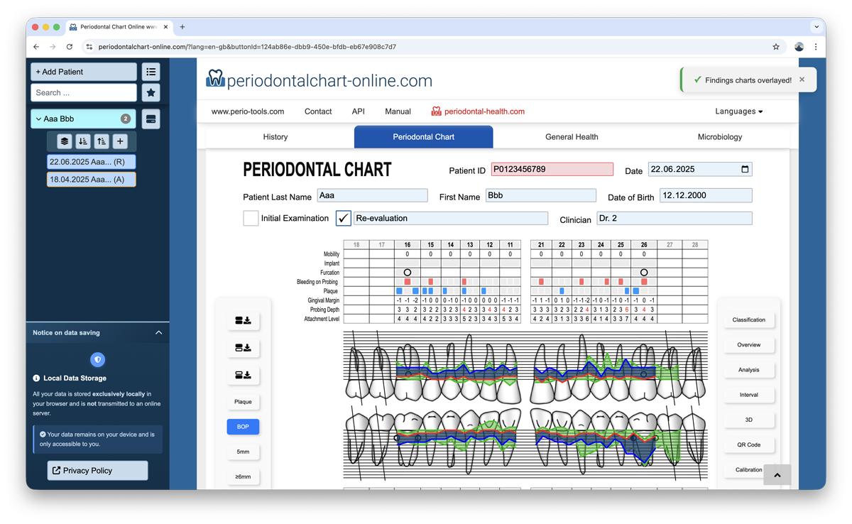Image resolution: width=852 pixels, height=524 pixels.
Task: Click the layers overlay charts icon
Action: pos(64,141)
